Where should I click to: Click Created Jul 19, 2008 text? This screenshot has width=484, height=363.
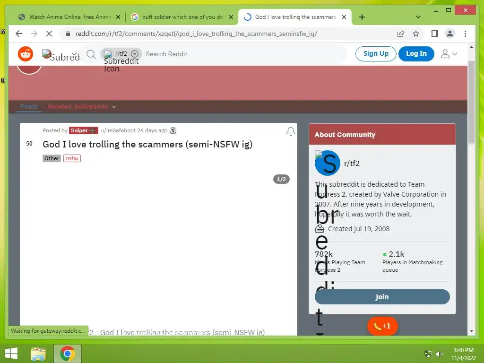(358, 229)
